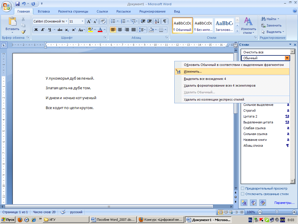Enable the Предварительный просмотр checkbox
The height and width of the screenshot is (224, 298).
243,188
